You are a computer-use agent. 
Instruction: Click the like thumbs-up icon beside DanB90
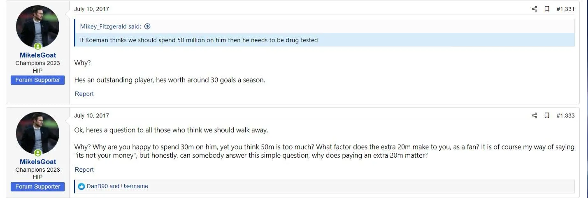[81, 186]
